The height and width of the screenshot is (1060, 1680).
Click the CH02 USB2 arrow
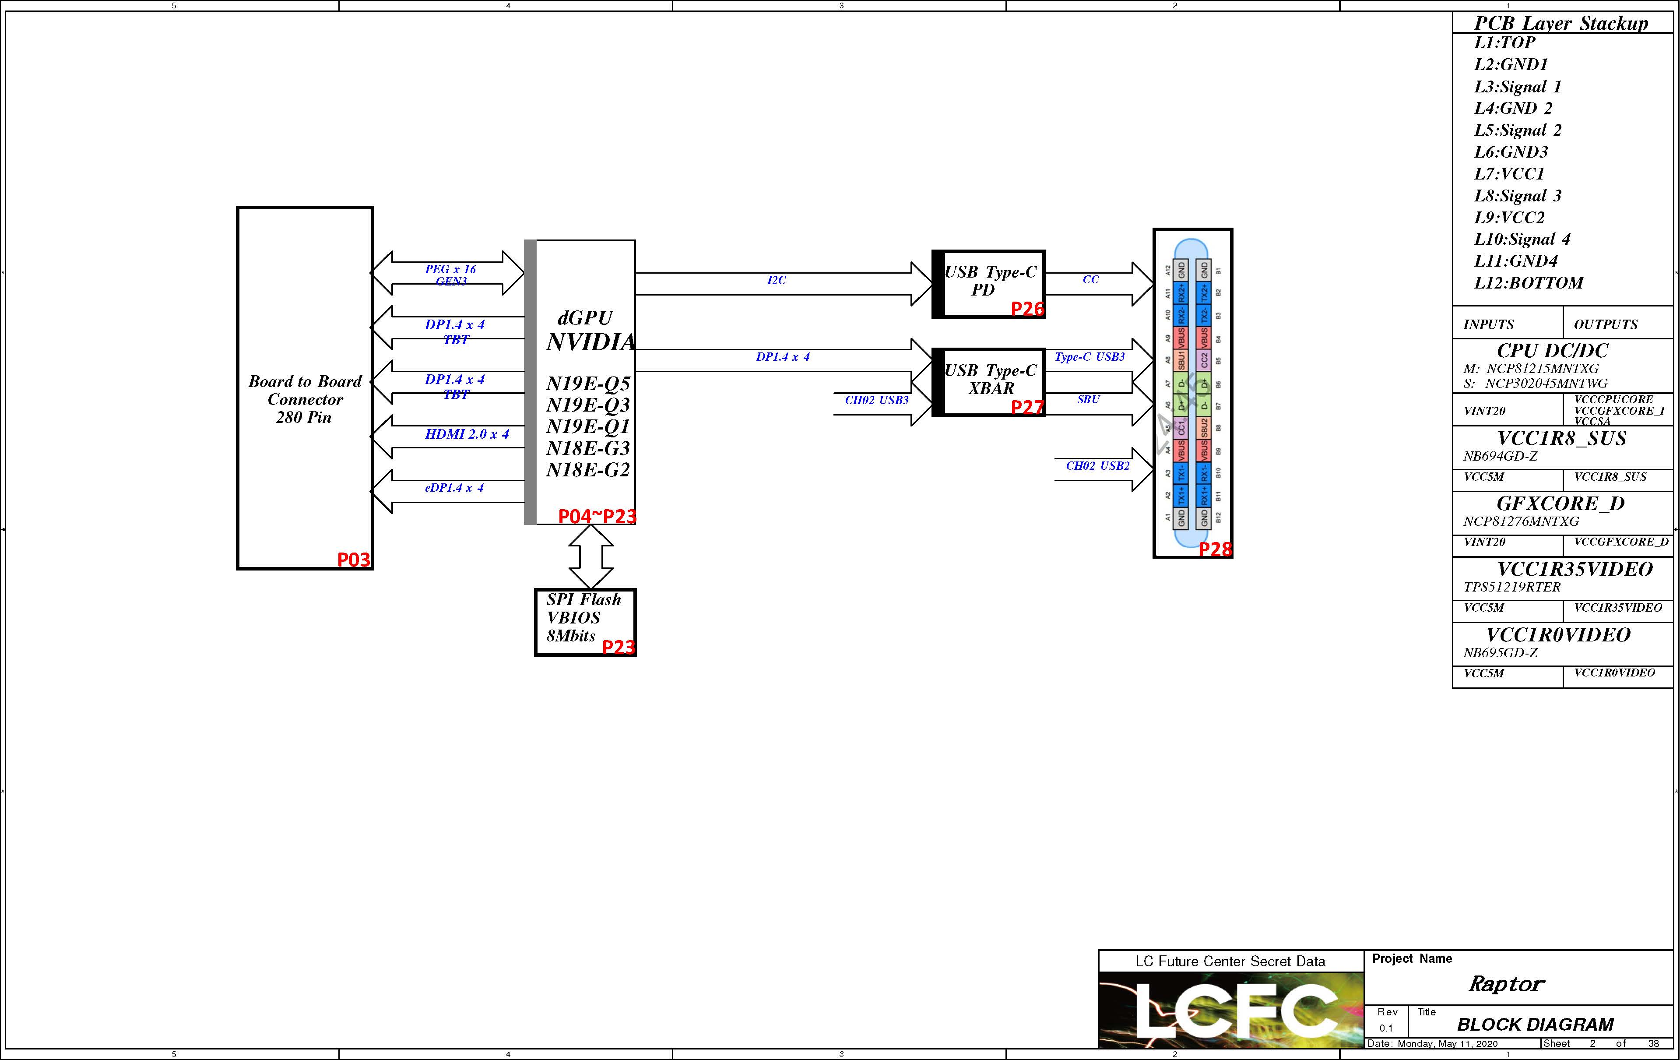(1103, 470)
